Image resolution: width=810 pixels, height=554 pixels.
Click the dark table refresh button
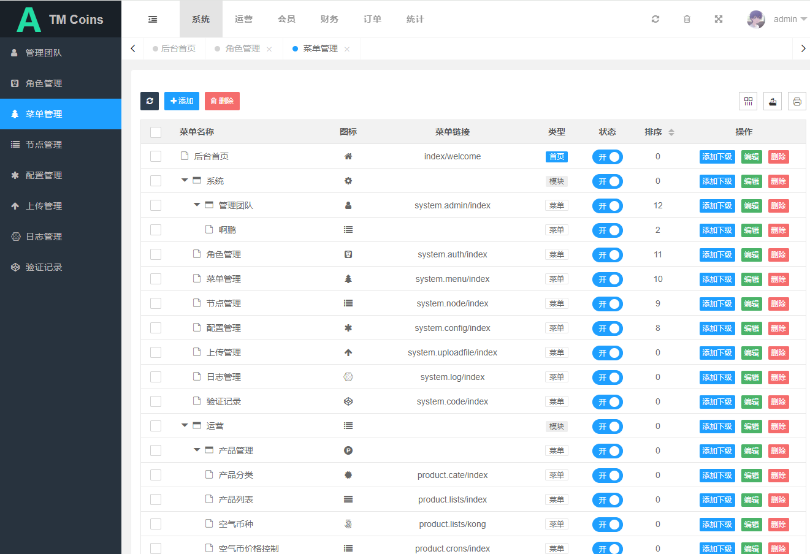[150, 101]
